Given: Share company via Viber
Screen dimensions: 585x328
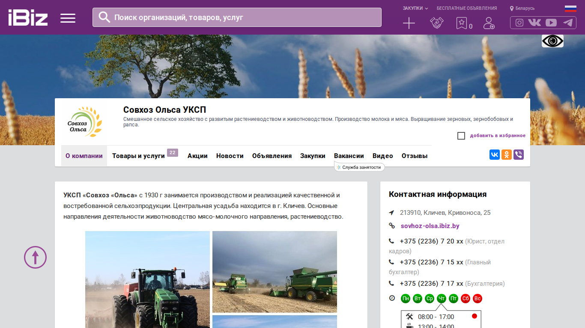Looking at the screenshot, I should pos(519,155).
